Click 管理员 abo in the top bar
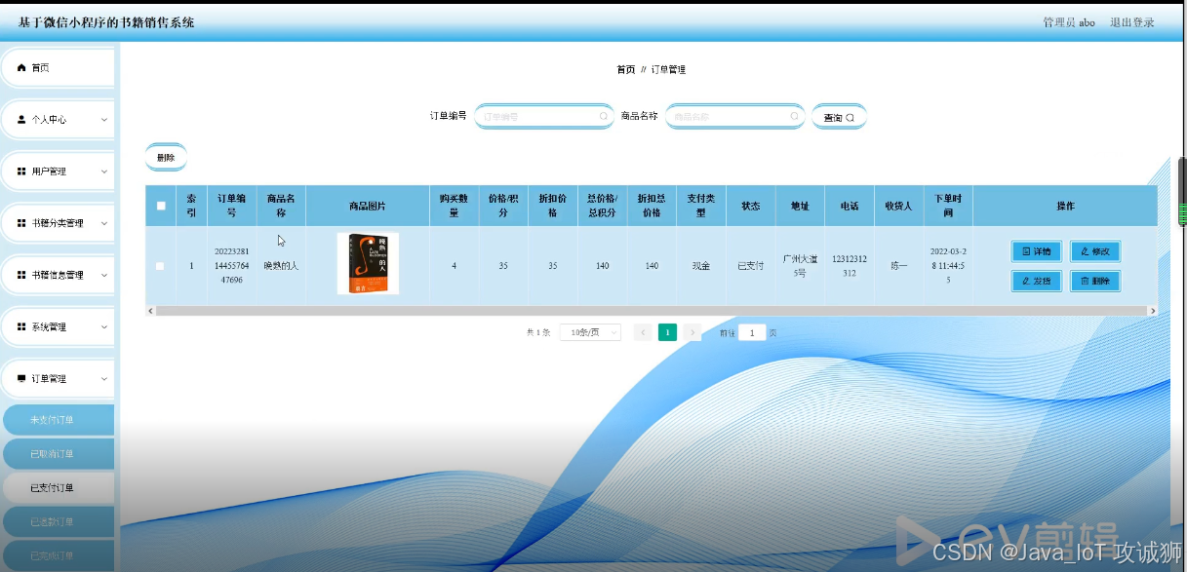 pos(1068,22)
